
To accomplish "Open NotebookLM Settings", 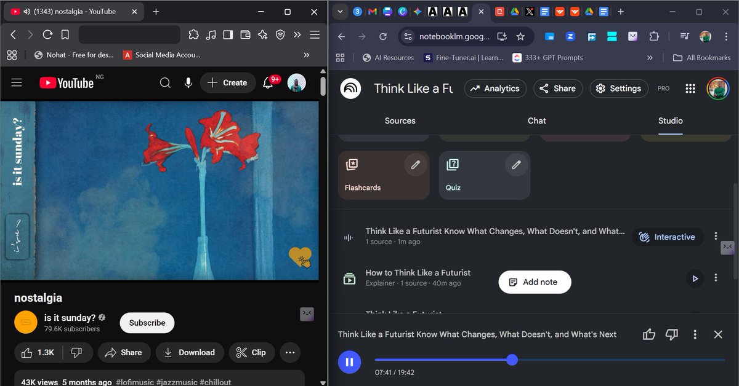I will click(x=619, y=89).
